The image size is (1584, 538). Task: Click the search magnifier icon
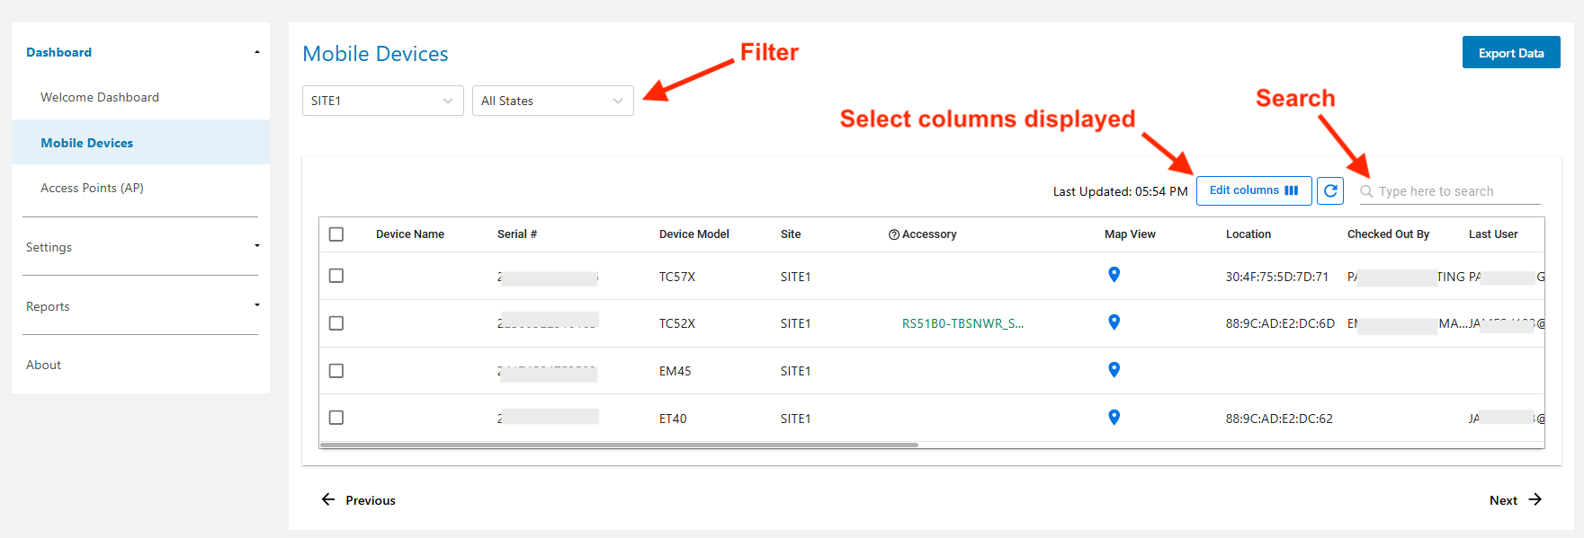[1366, 191]
